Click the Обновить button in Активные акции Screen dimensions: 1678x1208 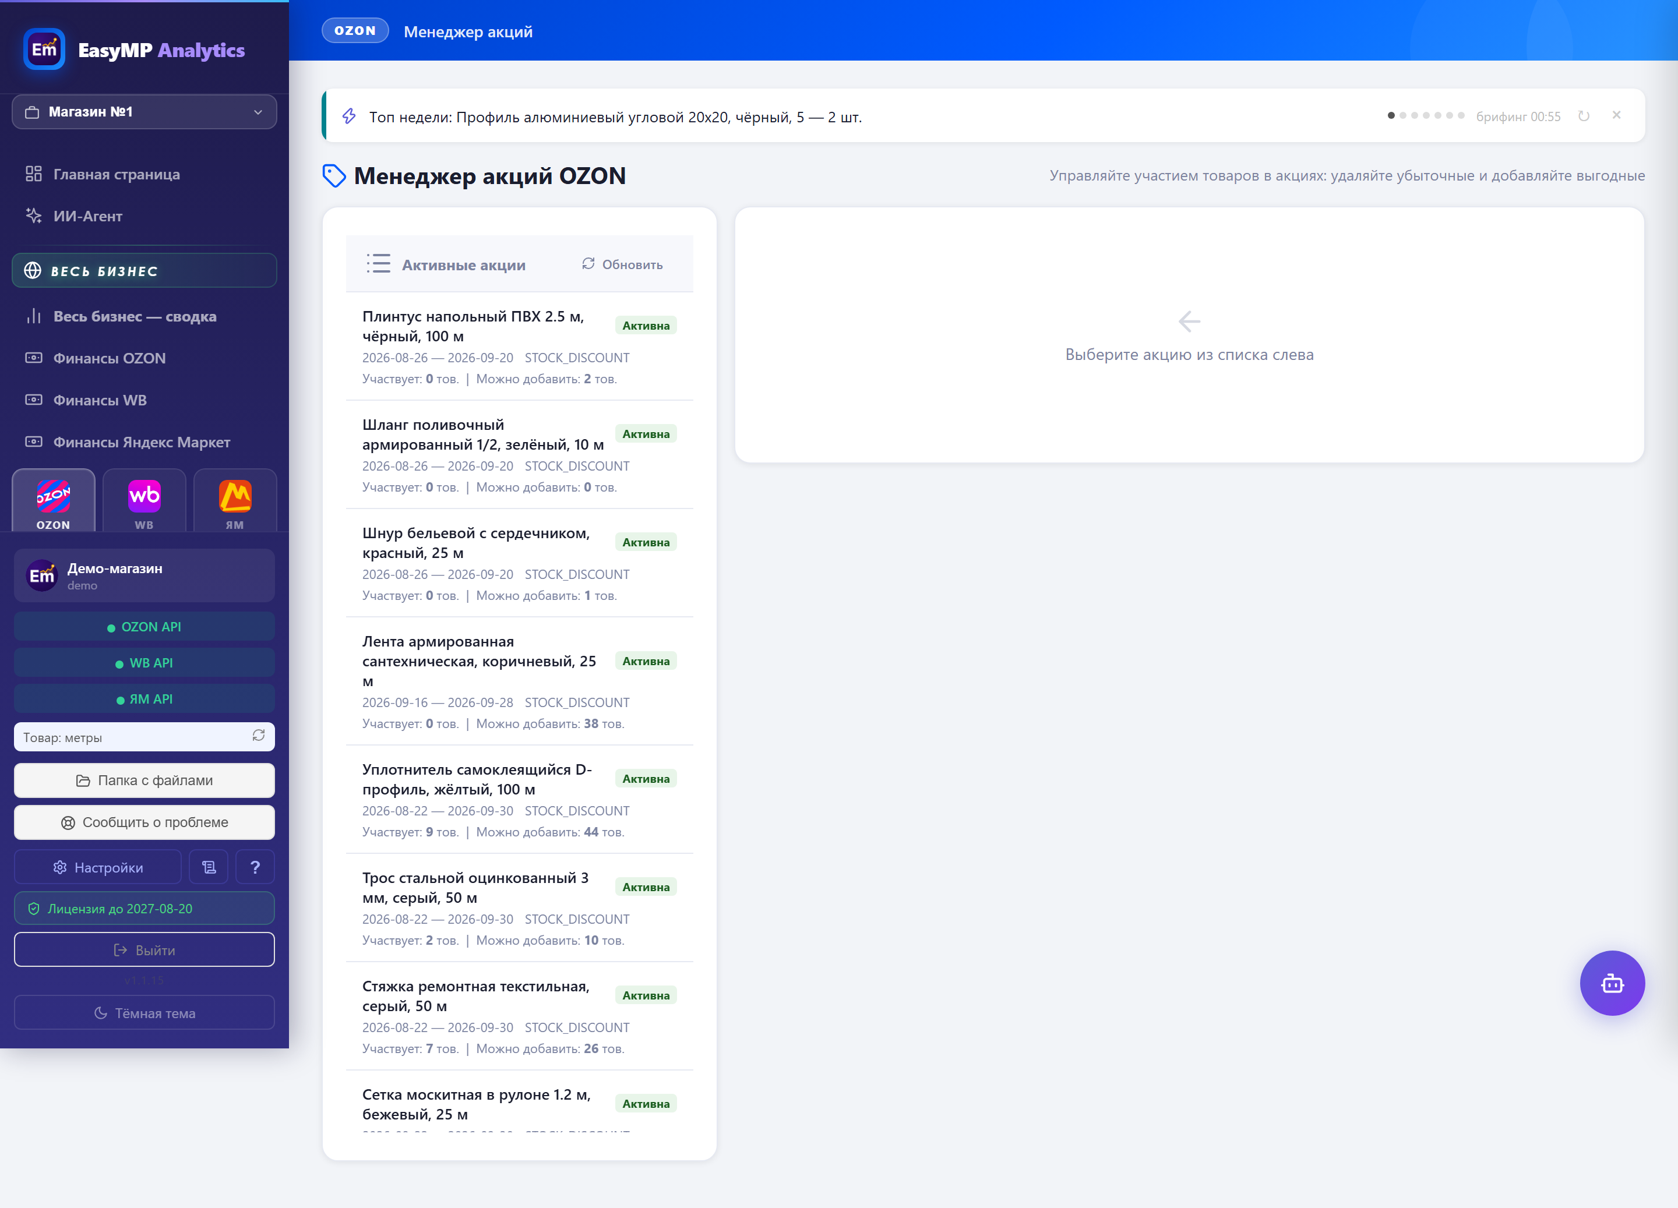[622, 264]
